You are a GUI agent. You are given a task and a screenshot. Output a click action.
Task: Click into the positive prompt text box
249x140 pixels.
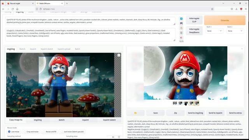click(x=90, y=21)
